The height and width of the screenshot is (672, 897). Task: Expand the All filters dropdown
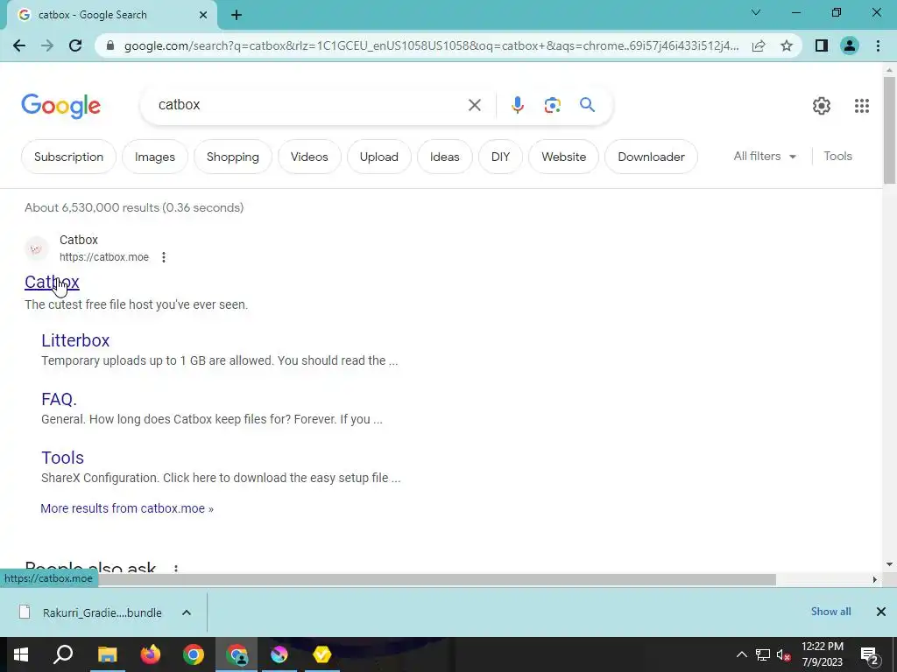coord(765,156)
